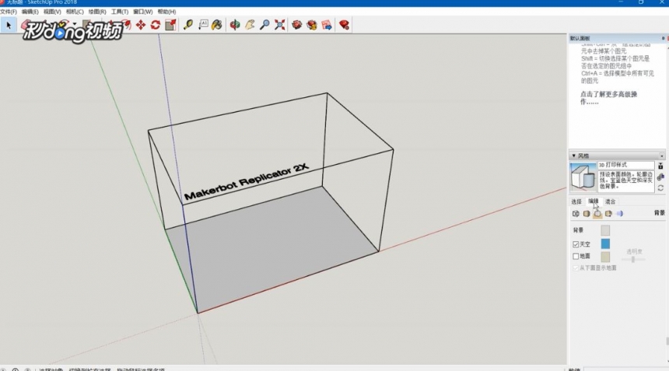Select the Orbit tool
The height and width of the screenshot is (371, 669).
coord(235,25)
